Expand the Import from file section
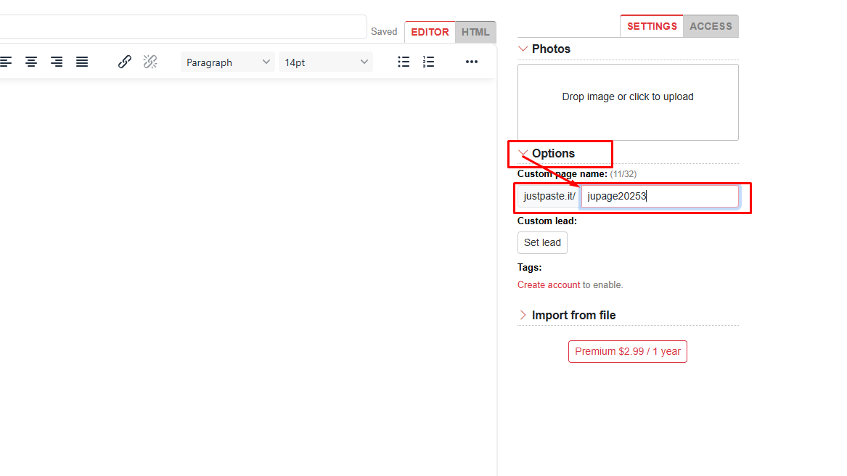The image size is (847, 476). click(523, 315)
